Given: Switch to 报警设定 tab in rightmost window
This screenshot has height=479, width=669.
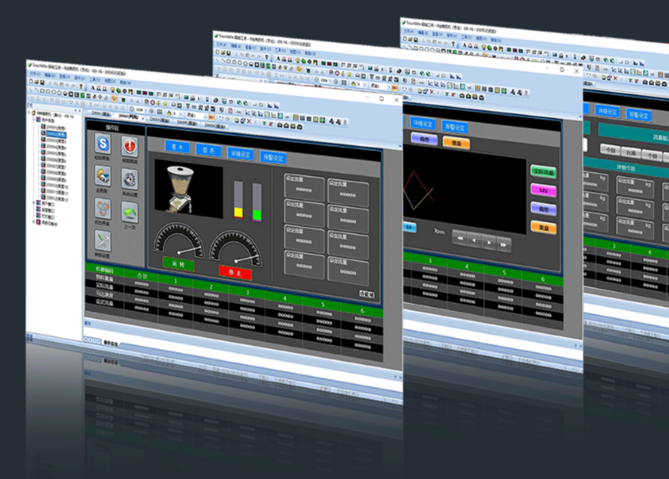Looking at the screenshot, I should click(639, 115).
